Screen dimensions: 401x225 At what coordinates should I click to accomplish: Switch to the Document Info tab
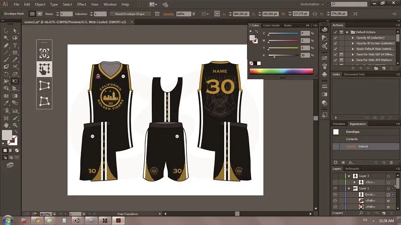tap(354, 74)
